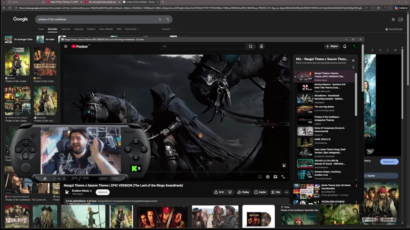The width and height of the screenshot is (410, 230).
Task: Open Kaydedilenler saved items link
Action: tap(394, 29)
